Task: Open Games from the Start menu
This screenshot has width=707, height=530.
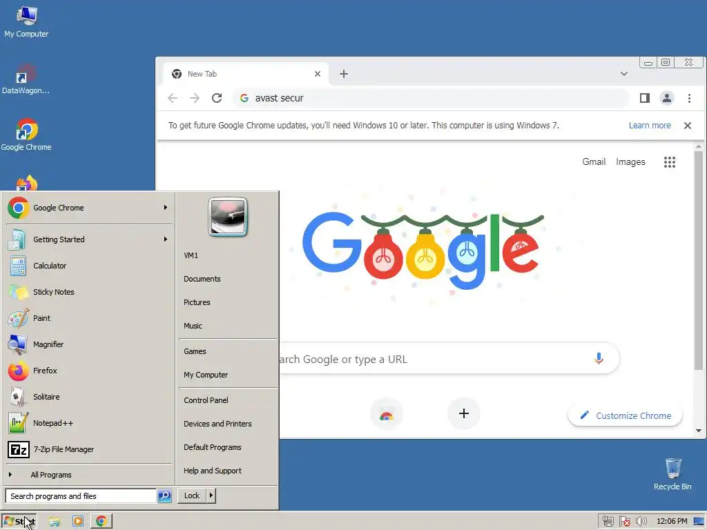Action: tap(228, 351)
